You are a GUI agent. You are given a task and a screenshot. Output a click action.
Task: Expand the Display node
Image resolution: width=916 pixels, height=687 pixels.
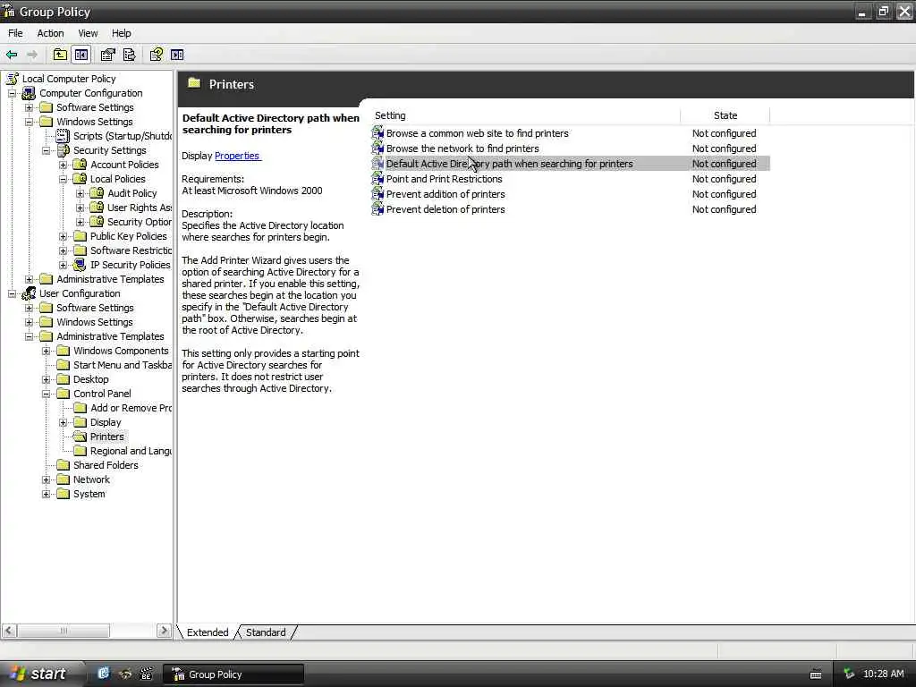point(64,422)
